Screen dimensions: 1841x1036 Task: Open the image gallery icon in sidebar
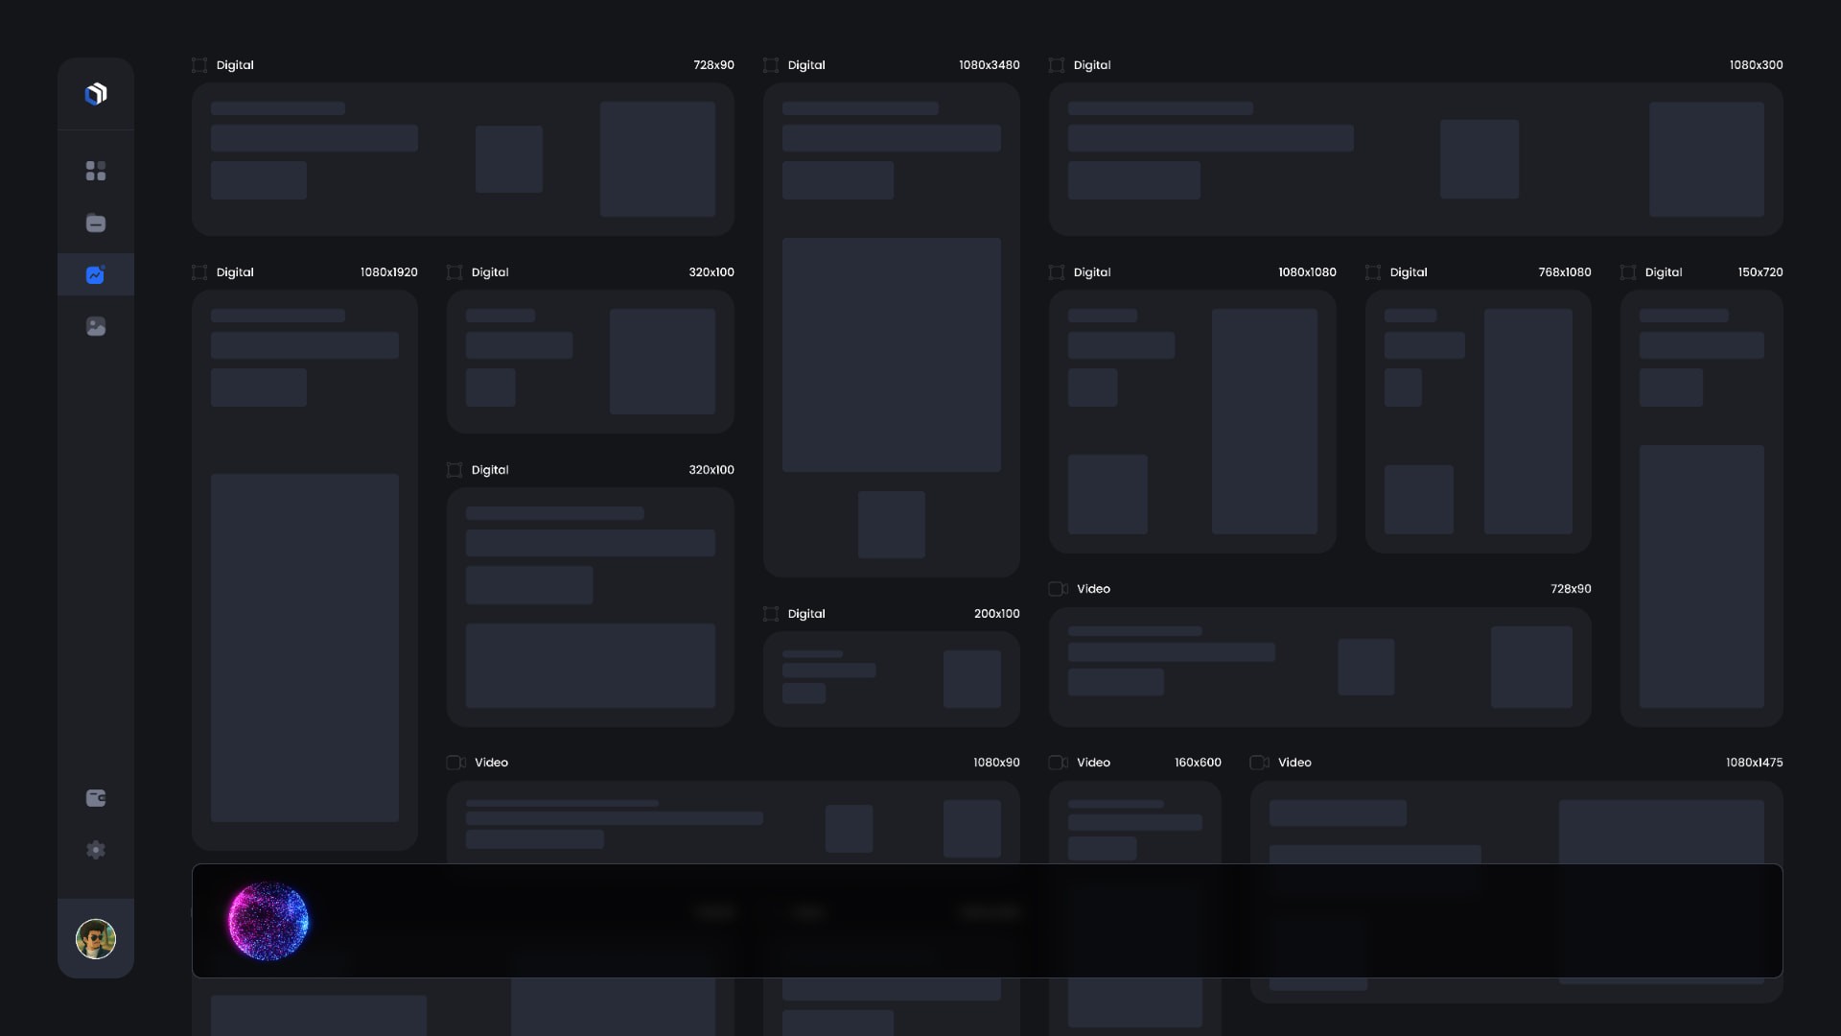(96, 326)
